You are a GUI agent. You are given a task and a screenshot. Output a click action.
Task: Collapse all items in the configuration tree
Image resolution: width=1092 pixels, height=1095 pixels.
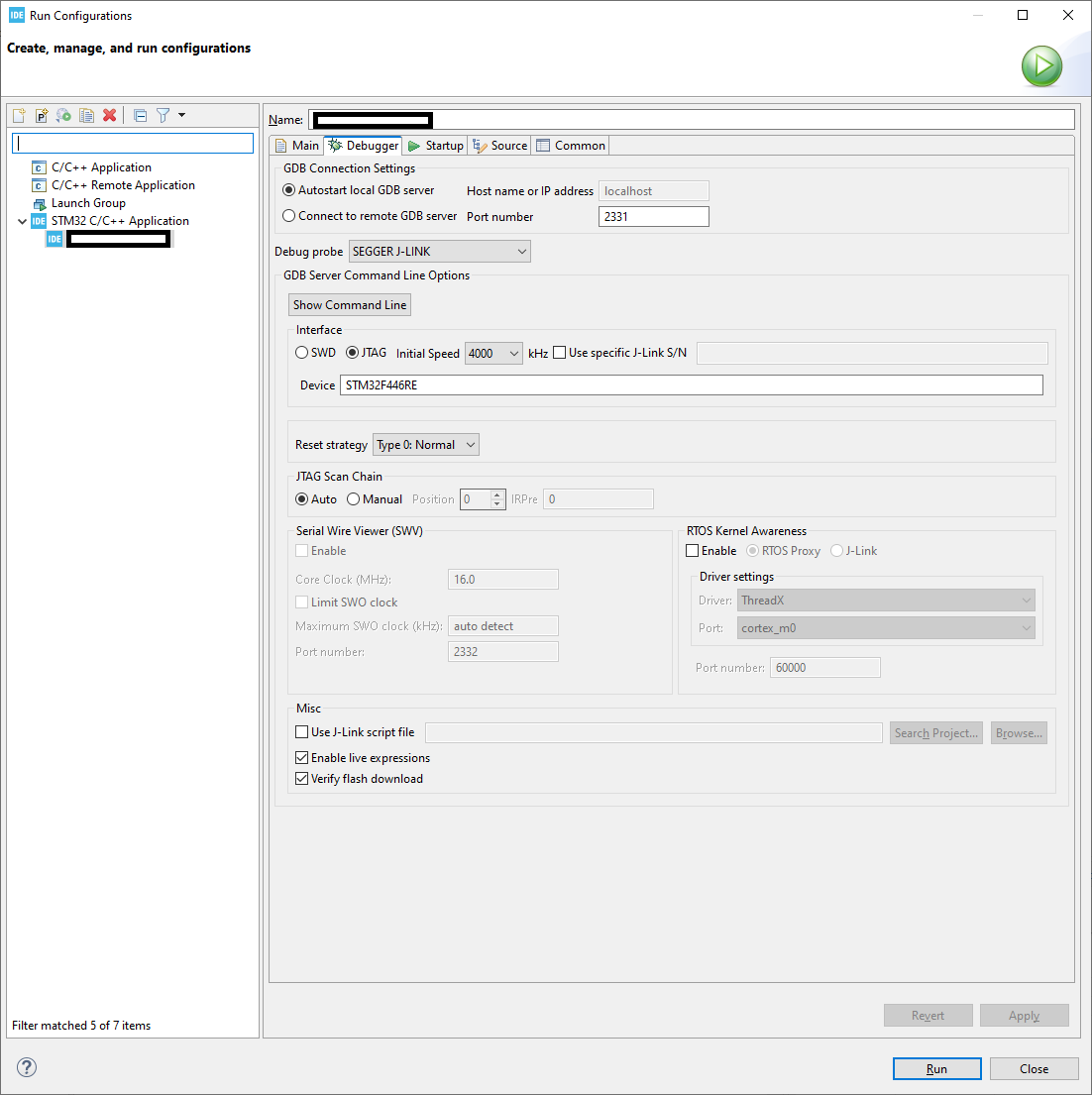coord(141,115)
